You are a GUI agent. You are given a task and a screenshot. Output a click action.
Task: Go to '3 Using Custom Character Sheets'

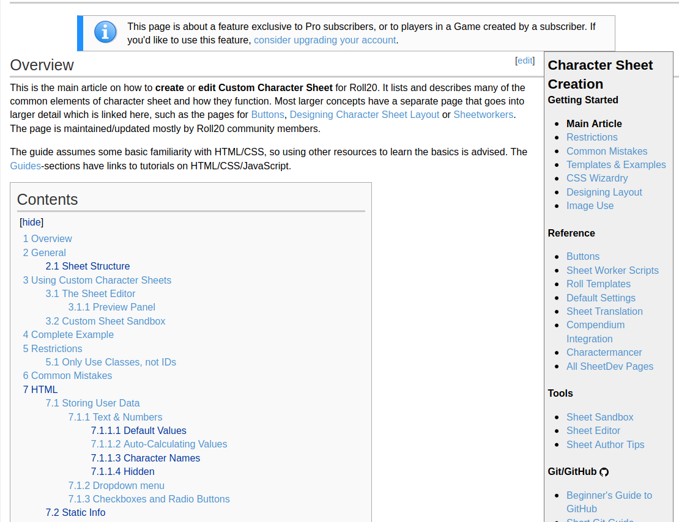click(x=97, y=281)
